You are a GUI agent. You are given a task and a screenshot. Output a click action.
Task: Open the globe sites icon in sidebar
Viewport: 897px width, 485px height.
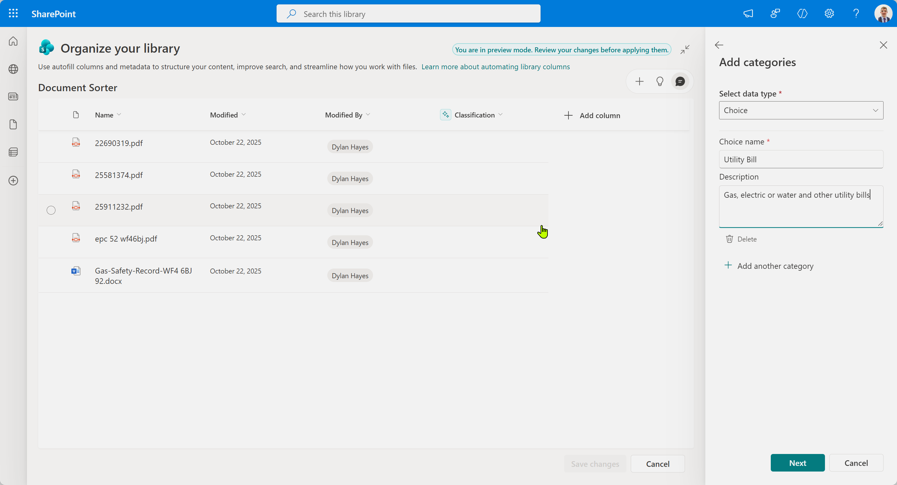click(x=13, y=69)
